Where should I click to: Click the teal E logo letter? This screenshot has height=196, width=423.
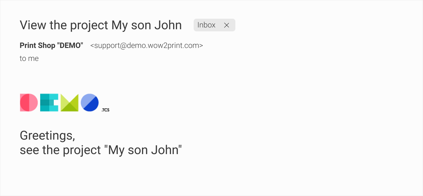point(49,103)
